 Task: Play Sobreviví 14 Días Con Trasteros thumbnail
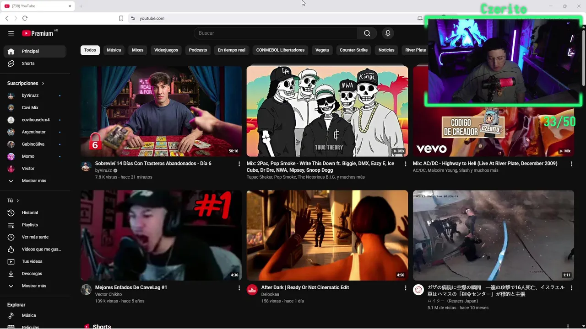tap(161, 111)
